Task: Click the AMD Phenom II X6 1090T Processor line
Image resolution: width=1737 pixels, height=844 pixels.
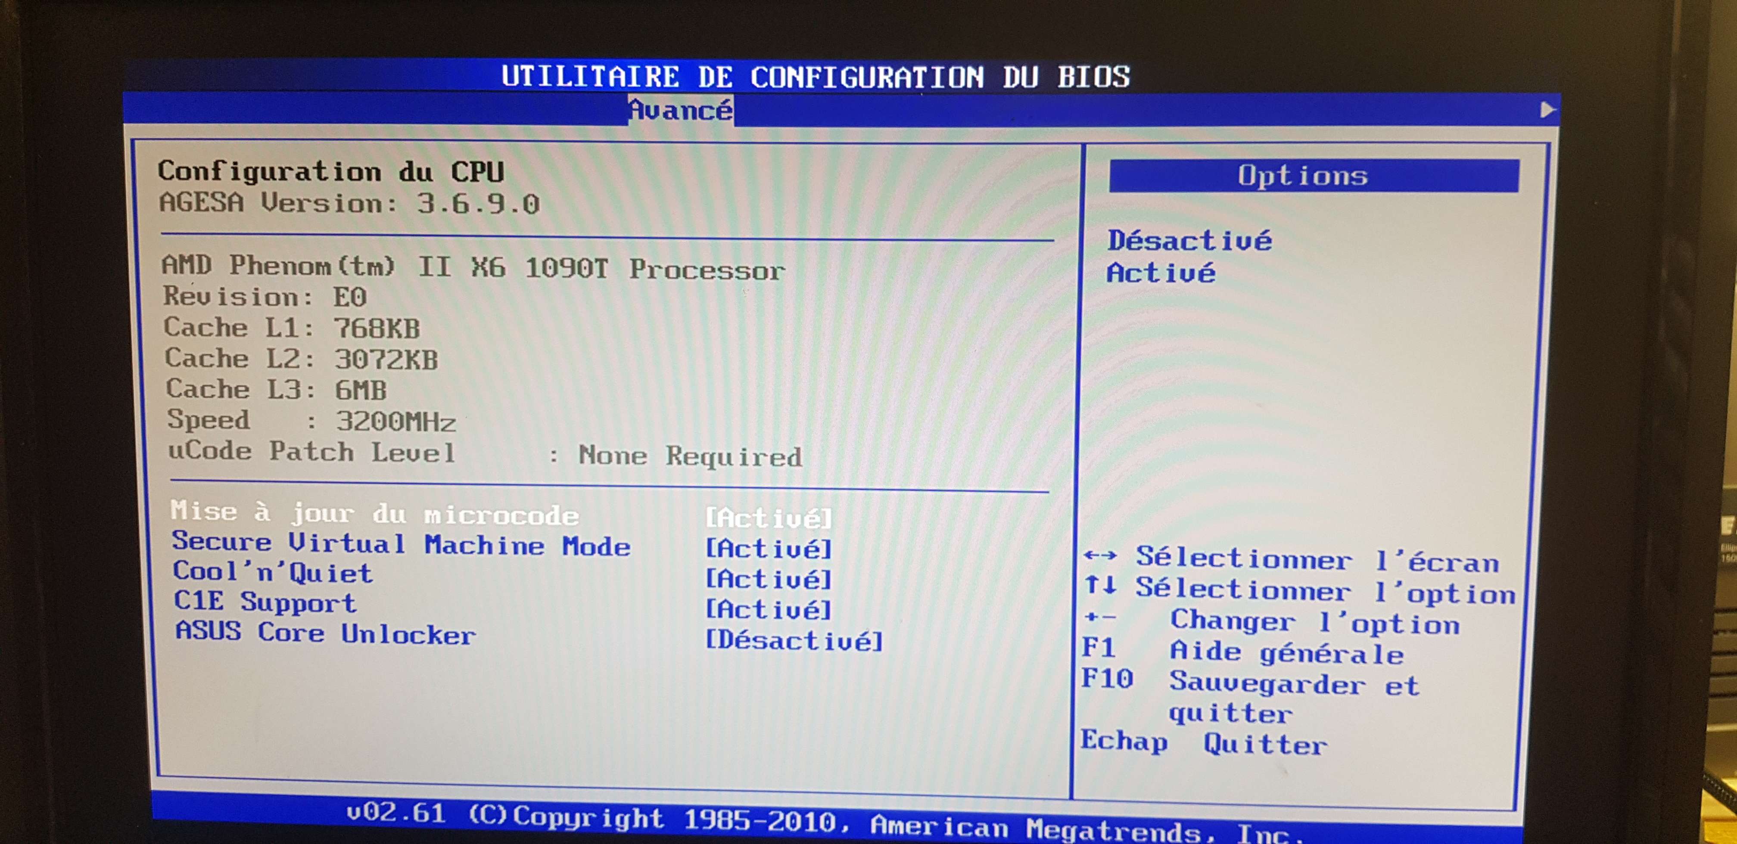Action: click(x=473, y=268)
